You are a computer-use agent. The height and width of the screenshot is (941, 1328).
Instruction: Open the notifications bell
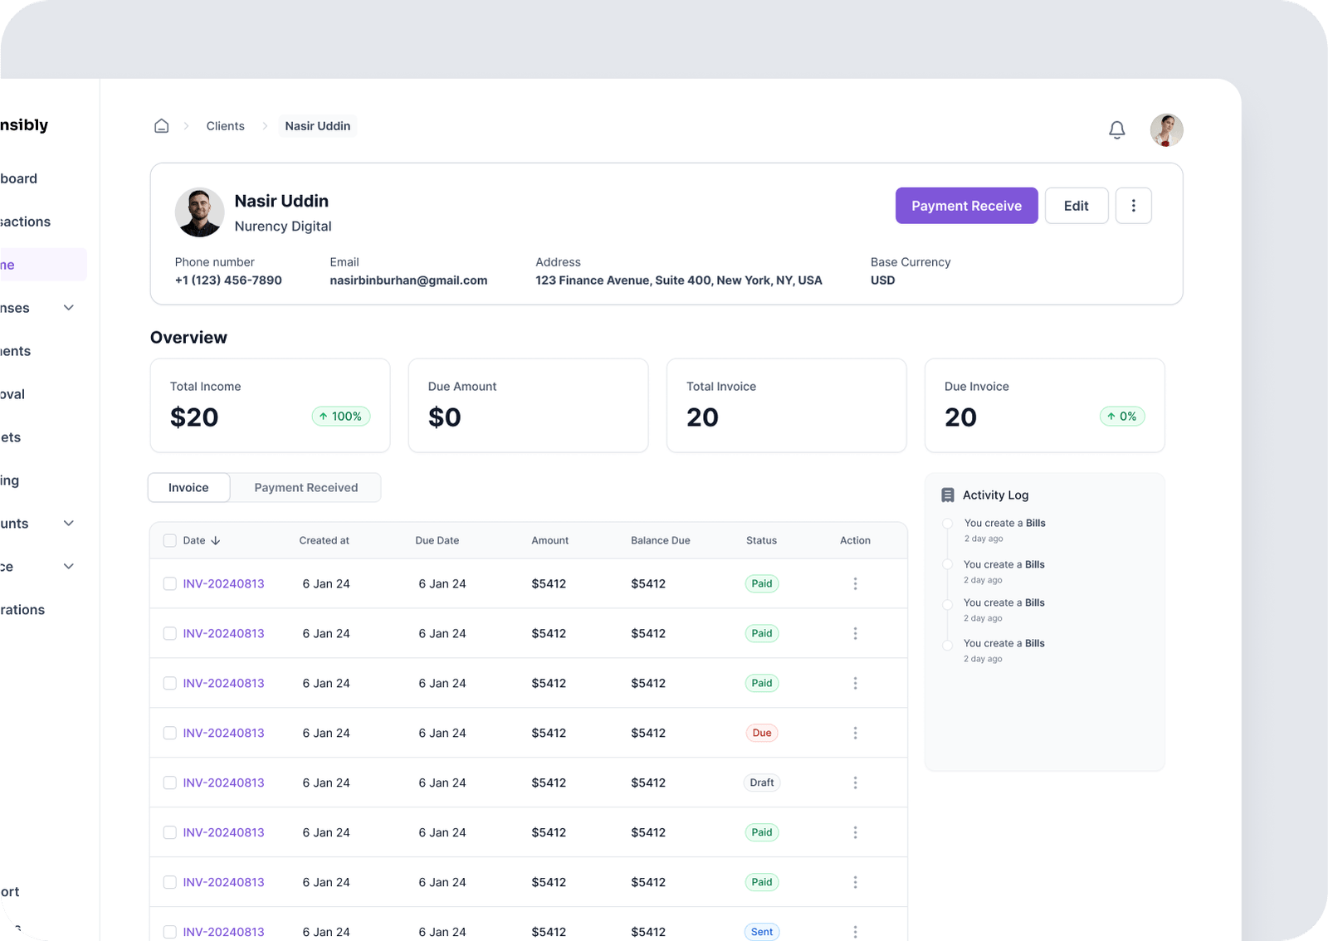[1116, 130]
